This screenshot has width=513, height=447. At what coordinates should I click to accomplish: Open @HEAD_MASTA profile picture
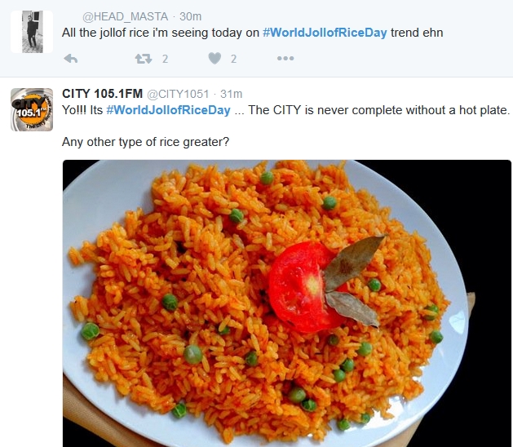[x=32, y=32]
